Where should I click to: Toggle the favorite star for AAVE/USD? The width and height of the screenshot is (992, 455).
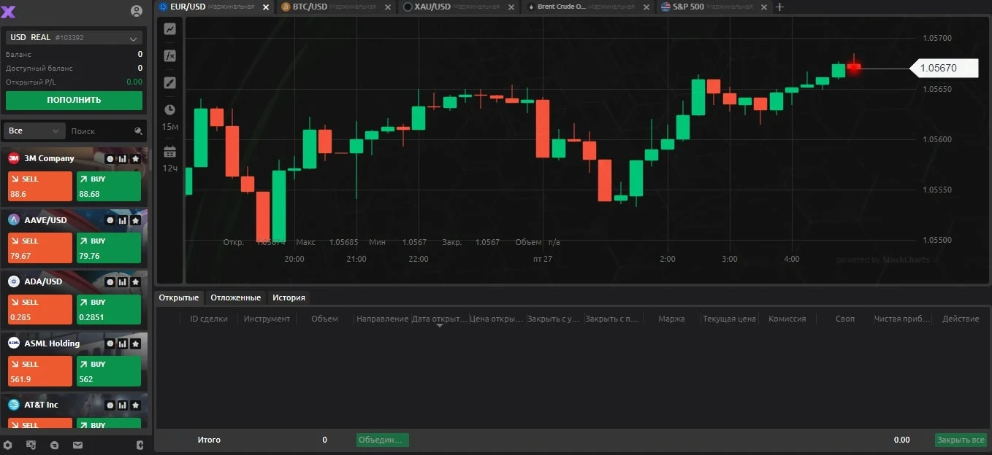pos(135,220)
